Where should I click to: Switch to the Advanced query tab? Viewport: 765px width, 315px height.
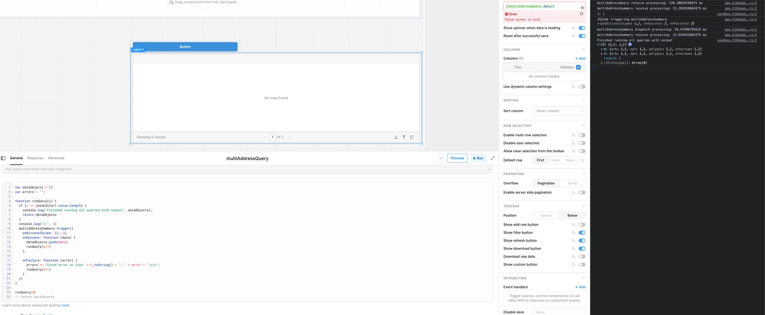56,158
